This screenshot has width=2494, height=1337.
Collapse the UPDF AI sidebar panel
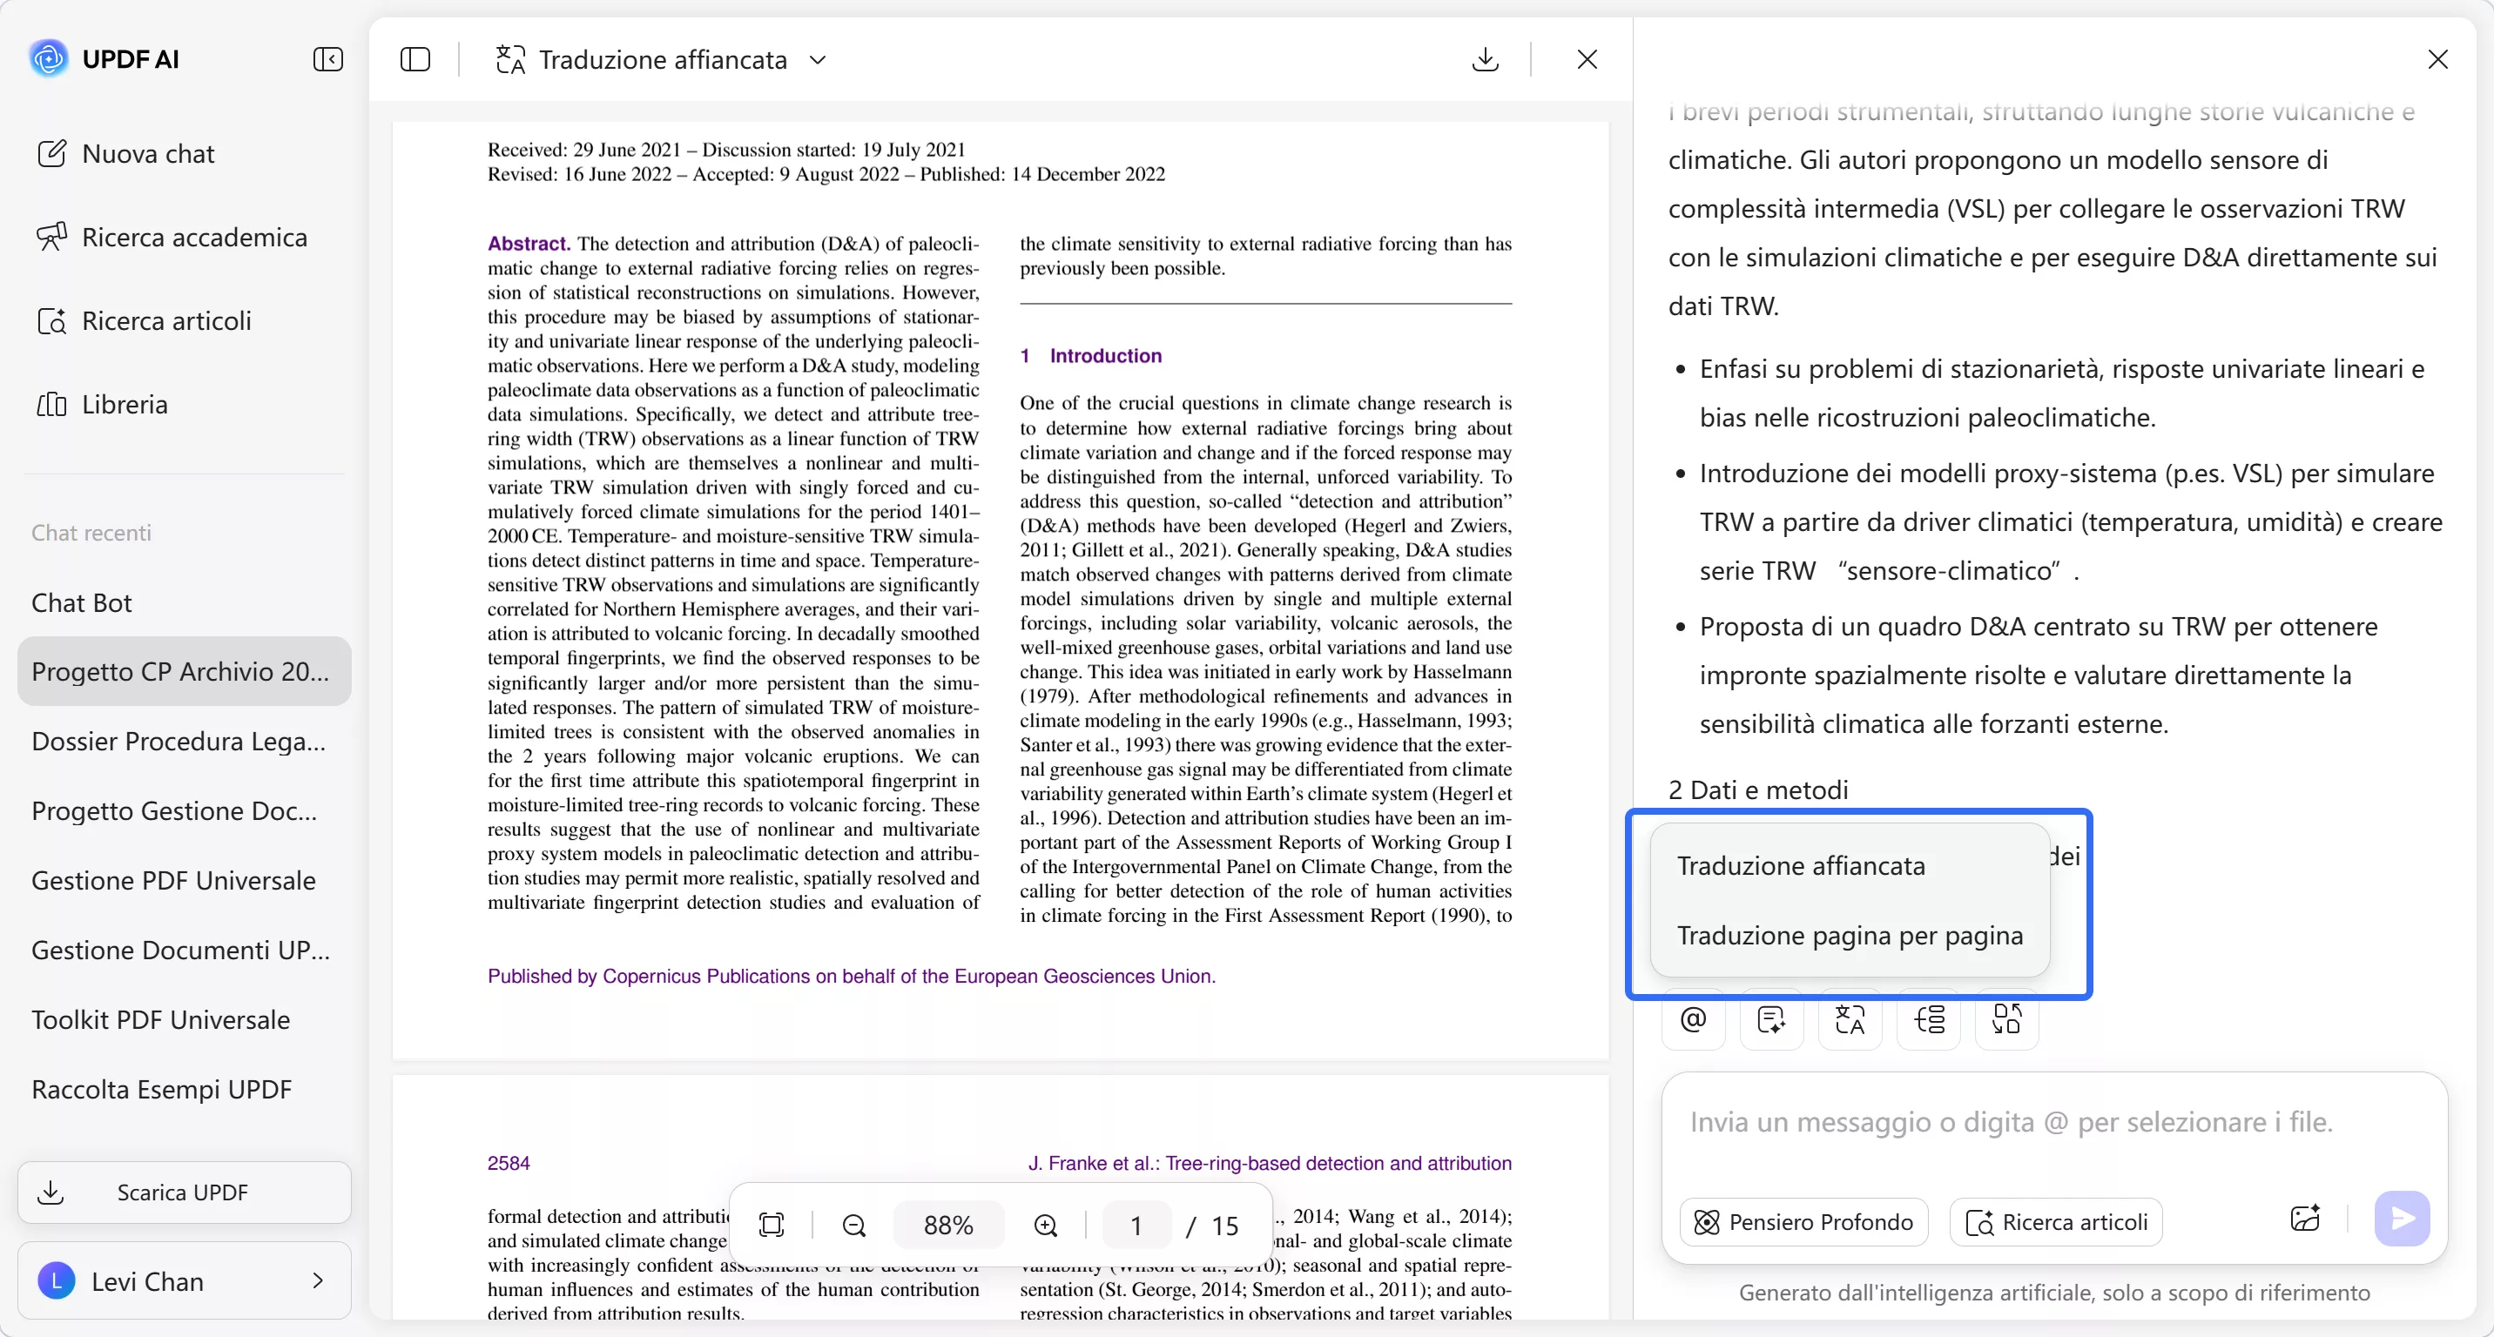(x=328, y=59)
